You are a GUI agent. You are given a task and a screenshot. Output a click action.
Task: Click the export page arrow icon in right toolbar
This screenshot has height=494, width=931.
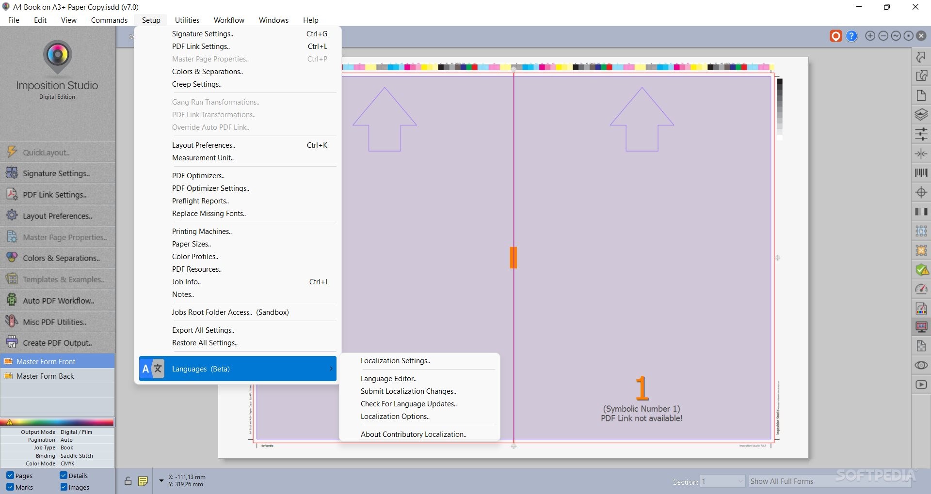(x=921, y=76)
